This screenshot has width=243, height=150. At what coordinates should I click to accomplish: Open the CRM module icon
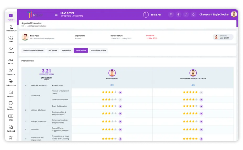11,117
